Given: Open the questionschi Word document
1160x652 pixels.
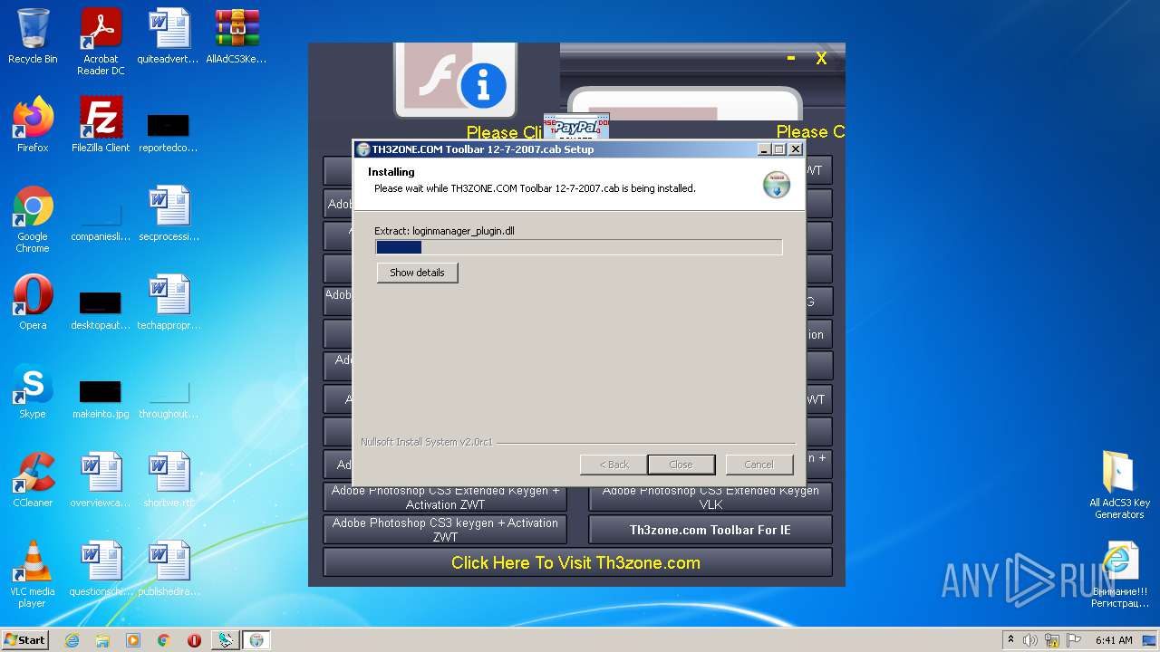Looking at the screenshot, I should (101, 569).
